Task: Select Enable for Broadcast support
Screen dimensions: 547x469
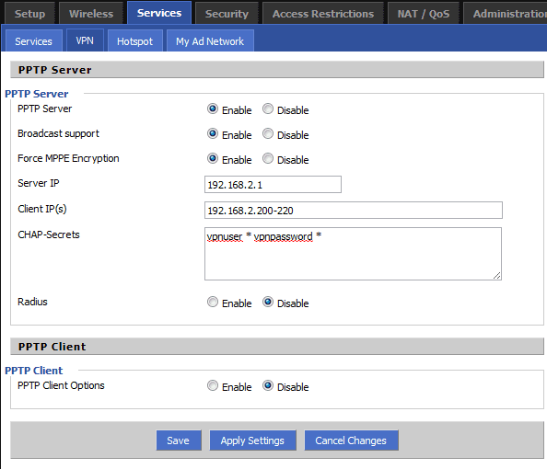Action: pos(213,133)
